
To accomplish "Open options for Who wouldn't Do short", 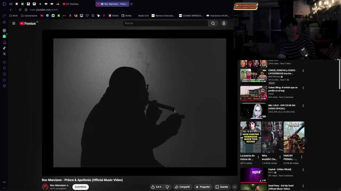I will coord(280,157).
